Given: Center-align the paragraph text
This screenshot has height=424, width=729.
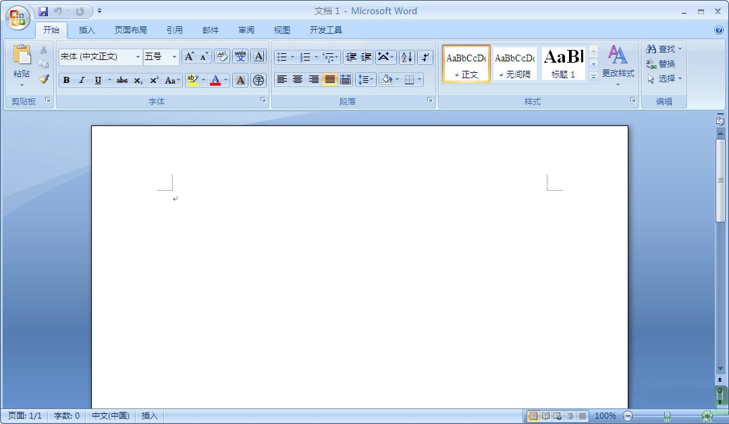Looking at the screenshot, I should tap(298, 80).
